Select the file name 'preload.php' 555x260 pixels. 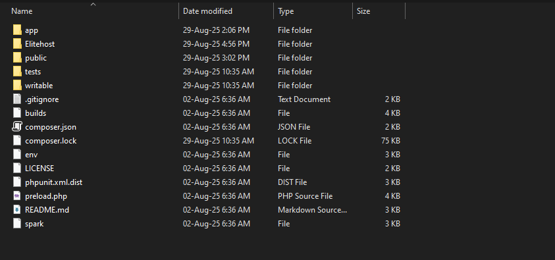coord(46,196)
